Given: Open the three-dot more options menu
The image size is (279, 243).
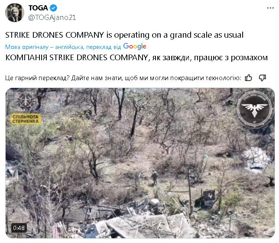Looking at the screenshot, I should coord(270,8).
